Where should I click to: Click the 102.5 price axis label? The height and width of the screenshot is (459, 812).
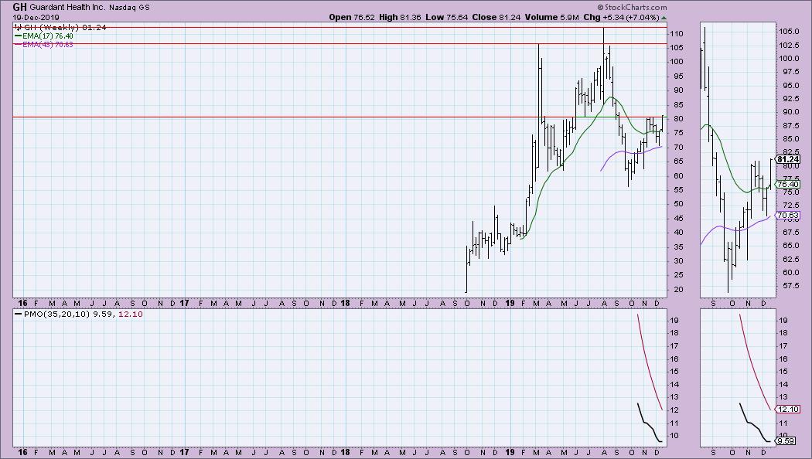tap(789, 46)
